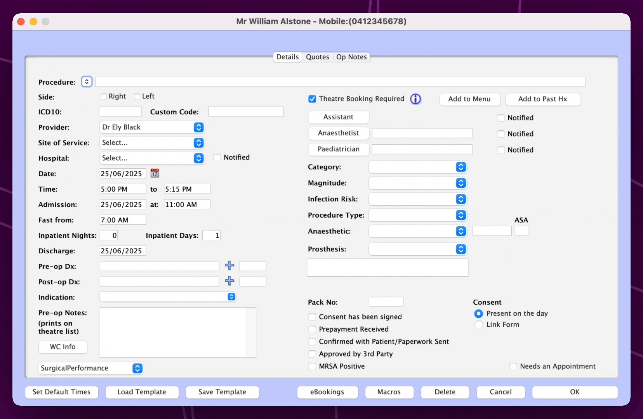Click into the Pre-op Notes text area

coord(173,332)
